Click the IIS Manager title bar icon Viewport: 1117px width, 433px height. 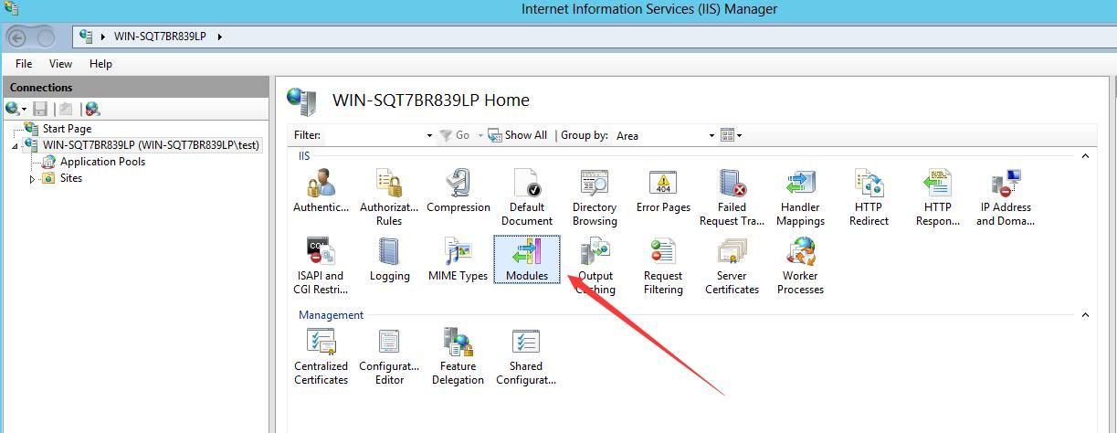pos(10,8)
